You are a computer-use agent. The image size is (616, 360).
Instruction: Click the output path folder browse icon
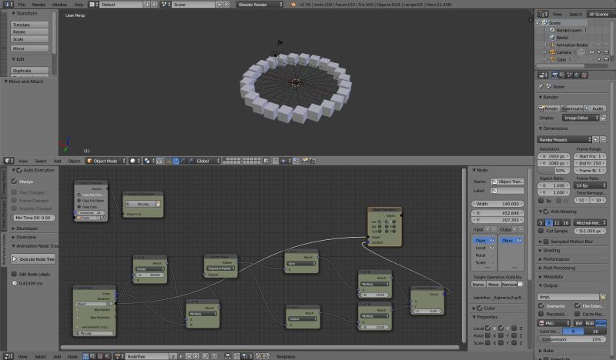(603, 297)
